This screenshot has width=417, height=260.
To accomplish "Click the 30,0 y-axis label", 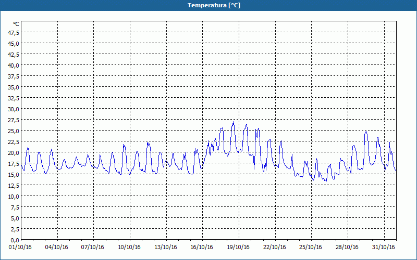I will pyautogui.click(x=14, y=109).
